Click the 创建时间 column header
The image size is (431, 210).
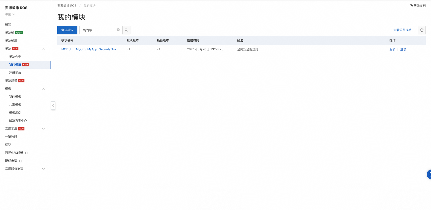[x=193, y=40]
